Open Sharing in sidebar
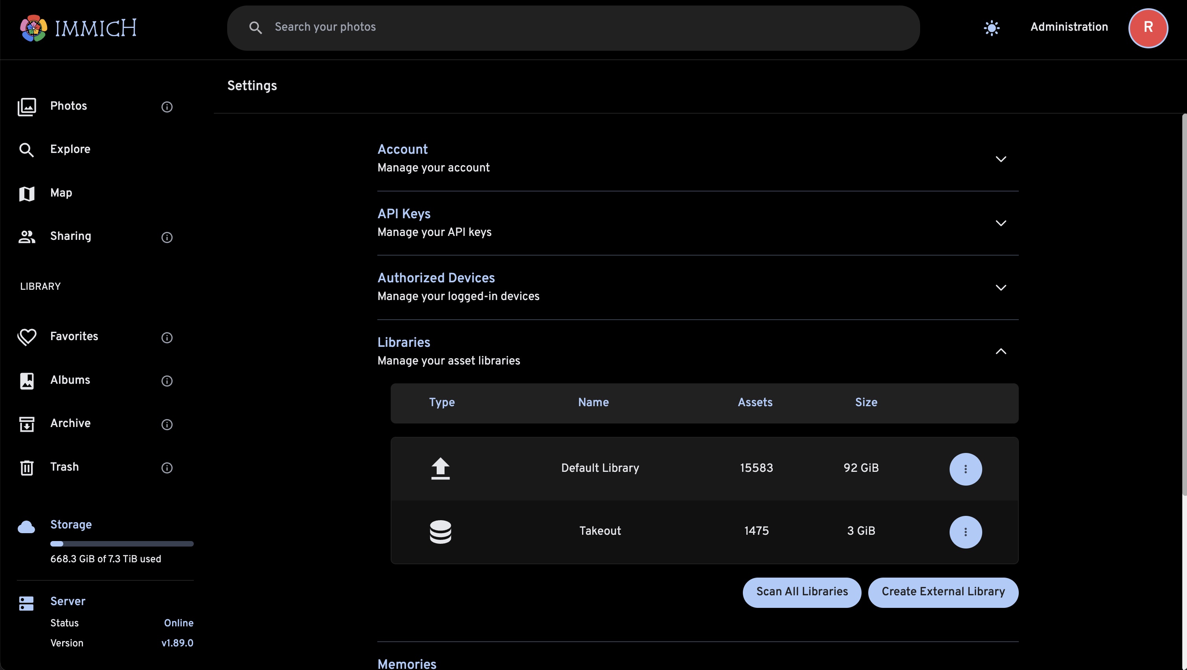 tap(70, 236)
